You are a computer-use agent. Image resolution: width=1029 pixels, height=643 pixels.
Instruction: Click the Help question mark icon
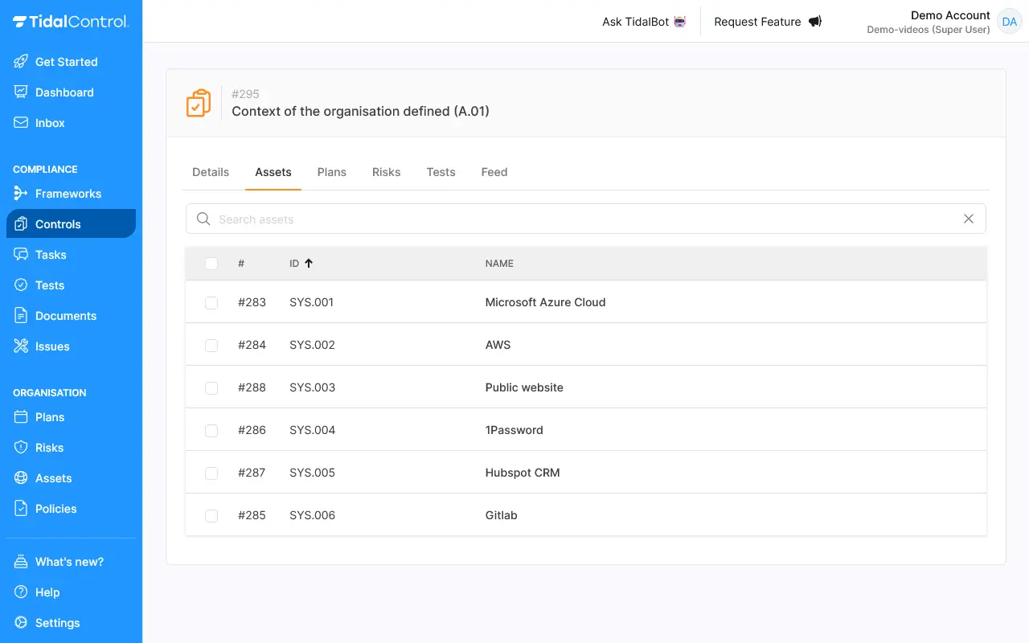[x=21, y=592]
